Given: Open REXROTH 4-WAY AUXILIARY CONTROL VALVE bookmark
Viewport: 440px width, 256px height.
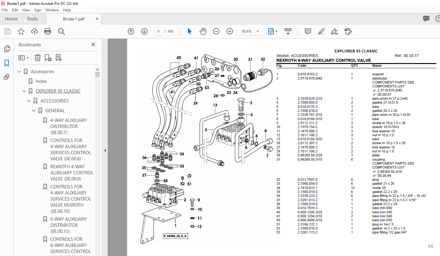Looking at the screenshot, I should [72, 173].
